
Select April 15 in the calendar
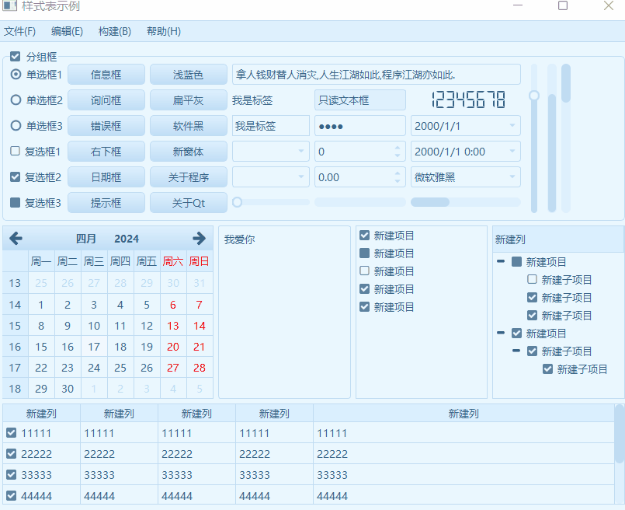click(x=41, y=347)
